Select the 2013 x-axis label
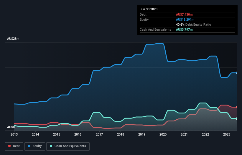 (x=14, y=135)
